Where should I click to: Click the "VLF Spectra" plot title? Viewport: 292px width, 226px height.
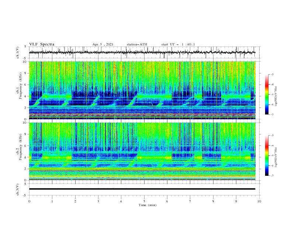coord(42,44)
